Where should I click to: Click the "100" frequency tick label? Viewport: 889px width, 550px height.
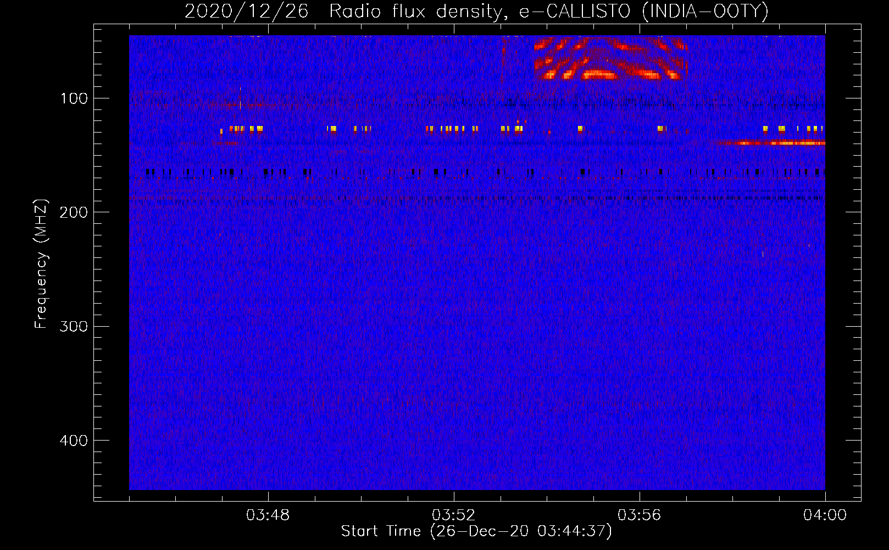tap(74, 98)
